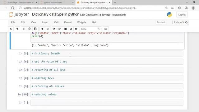Click the browser address bar URL
The height and width of the screenshot is (112, 199).
80,8
